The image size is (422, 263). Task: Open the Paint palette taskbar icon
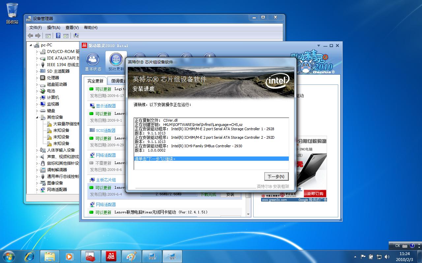tap(131, 256)
